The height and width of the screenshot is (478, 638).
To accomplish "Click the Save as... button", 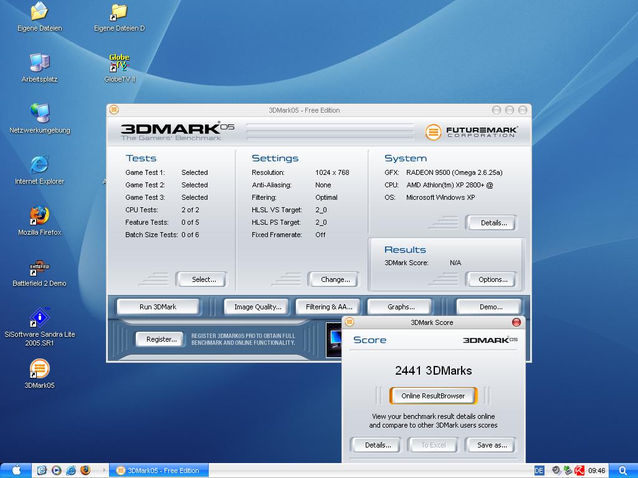I will (492, 445).
